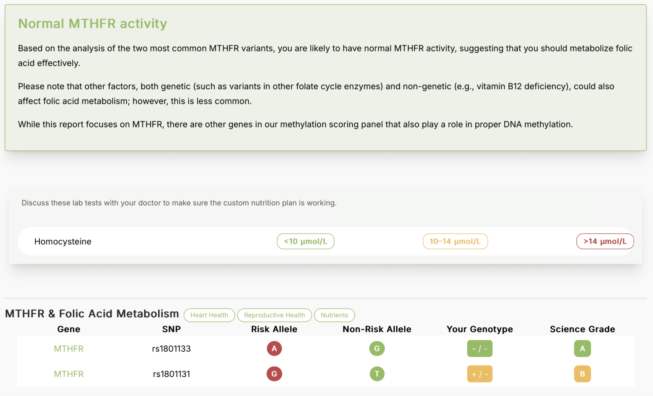Select the red risk allele A badge for rs1801133

coord(274,348)
